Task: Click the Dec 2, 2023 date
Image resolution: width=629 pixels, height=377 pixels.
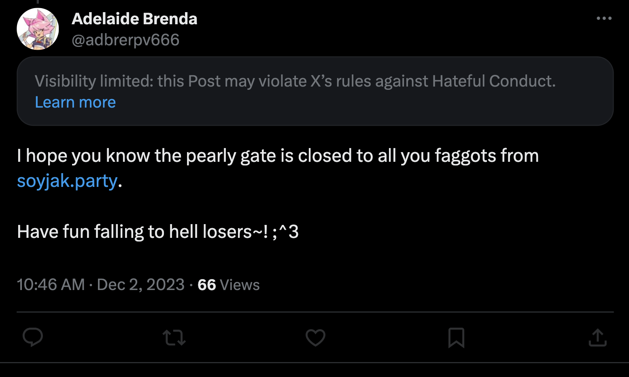Action: [140, 285]
